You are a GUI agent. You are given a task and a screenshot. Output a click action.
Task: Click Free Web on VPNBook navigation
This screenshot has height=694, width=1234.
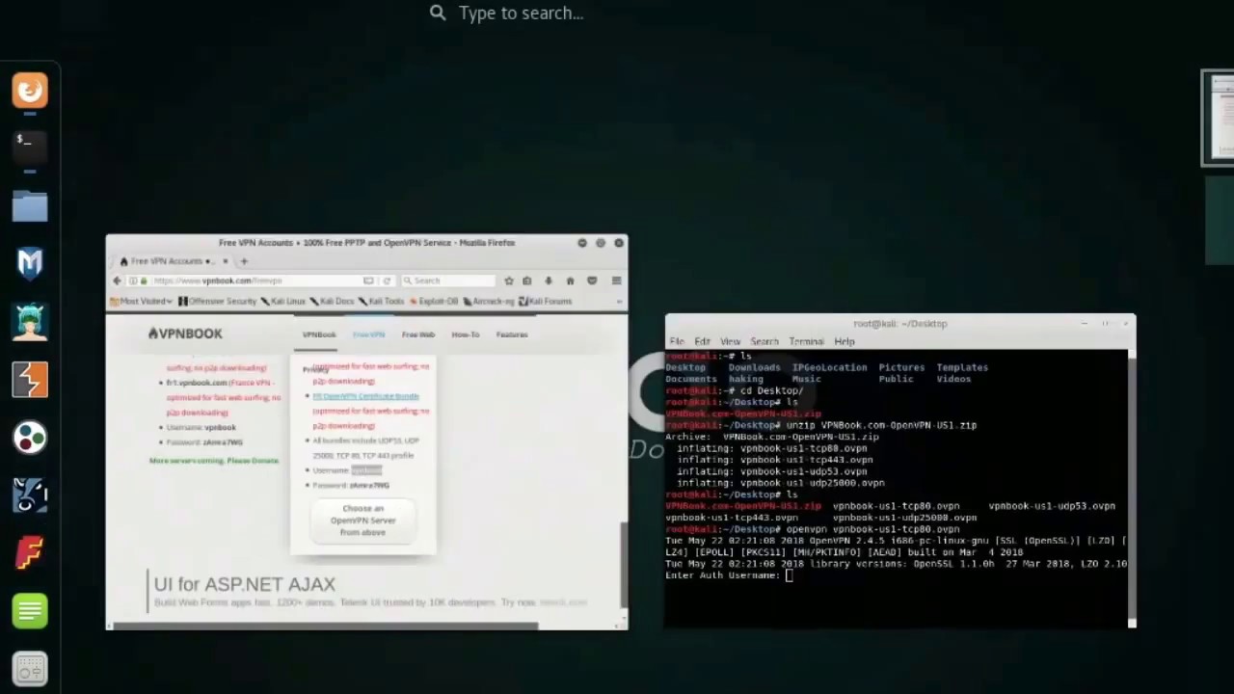tap(418, 334)
